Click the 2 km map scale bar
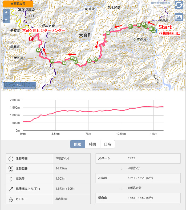 (x=19, y=85)
